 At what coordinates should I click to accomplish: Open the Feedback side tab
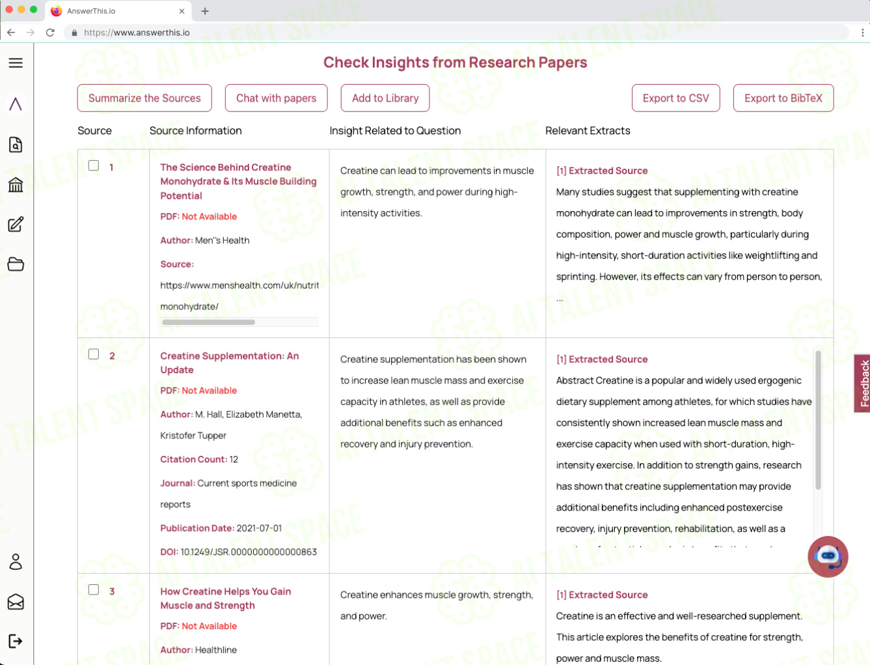(x=863, y=384)
